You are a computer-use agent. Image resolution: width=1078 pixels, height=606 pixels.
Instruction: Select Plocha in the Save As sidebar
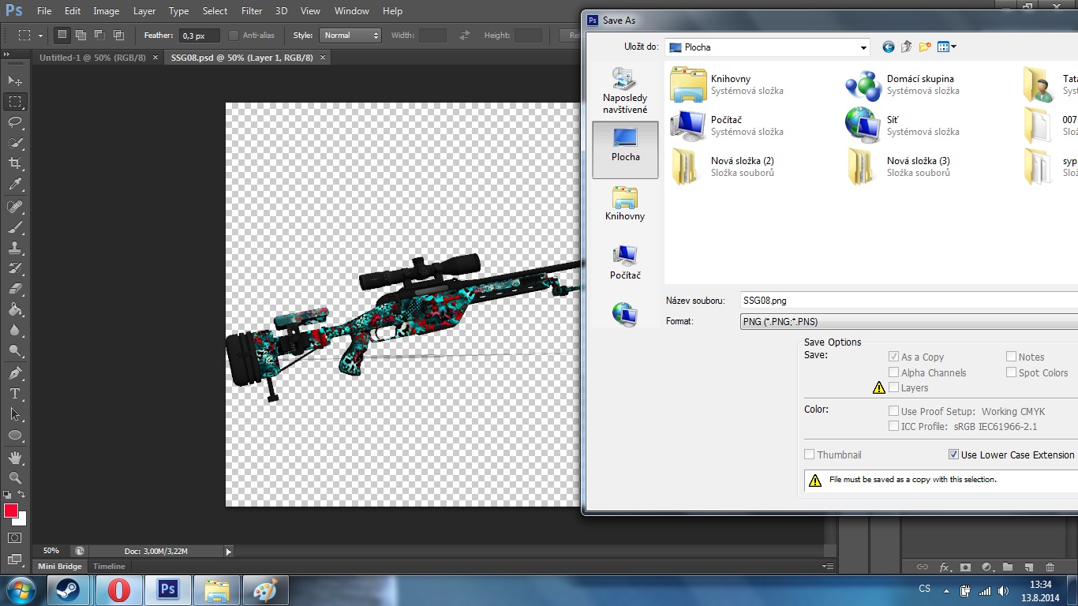pyautogui.click(x=625, y=150)
